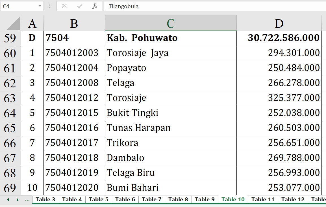Click the Enter checkmark in formula bar
Screen dimensions: 326x207
(x=80, y=6)
